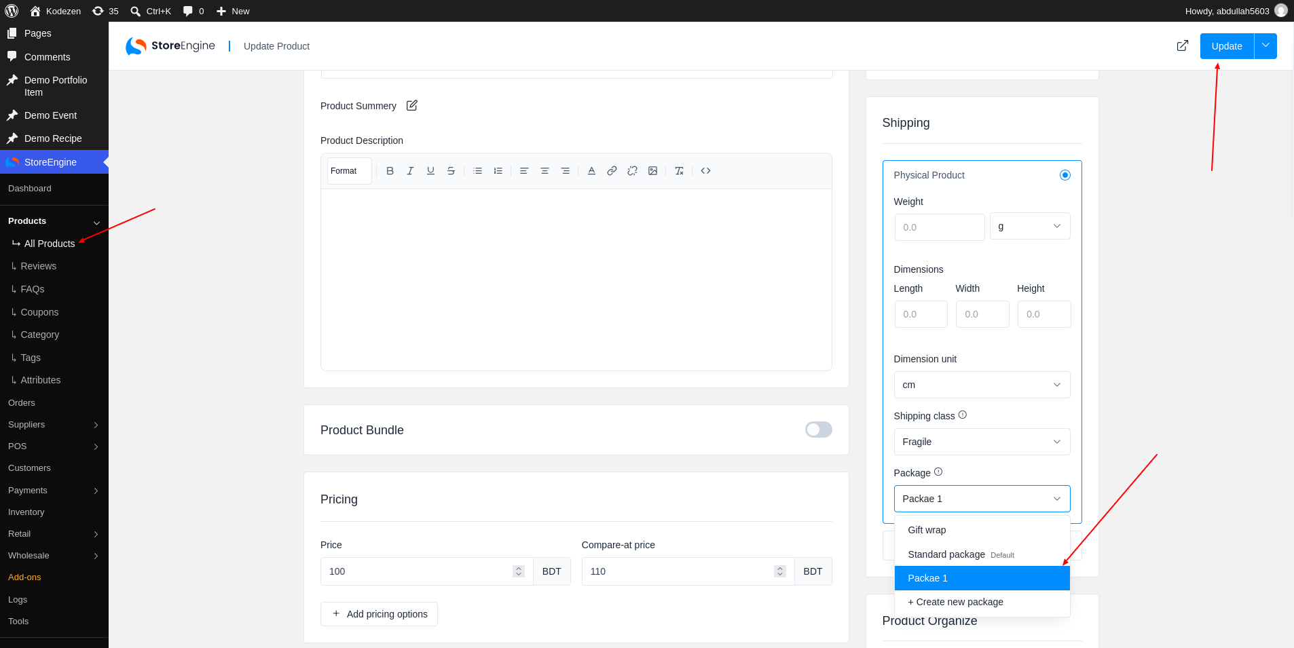
Task: Edit the Product Summery pencil icon
Action: click(411, 105)
